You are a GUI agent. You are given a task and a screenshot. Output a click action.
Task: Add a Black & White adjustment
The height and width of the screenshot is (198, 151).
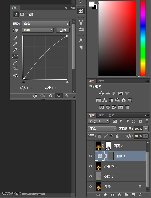pyautogui.click(x=111, y=100)
